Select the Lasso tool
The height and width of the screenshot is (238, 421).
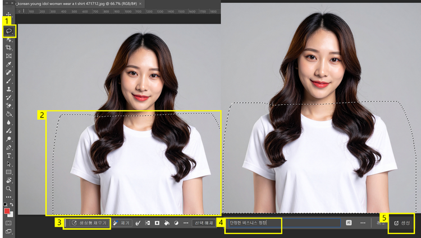(8, 31)
